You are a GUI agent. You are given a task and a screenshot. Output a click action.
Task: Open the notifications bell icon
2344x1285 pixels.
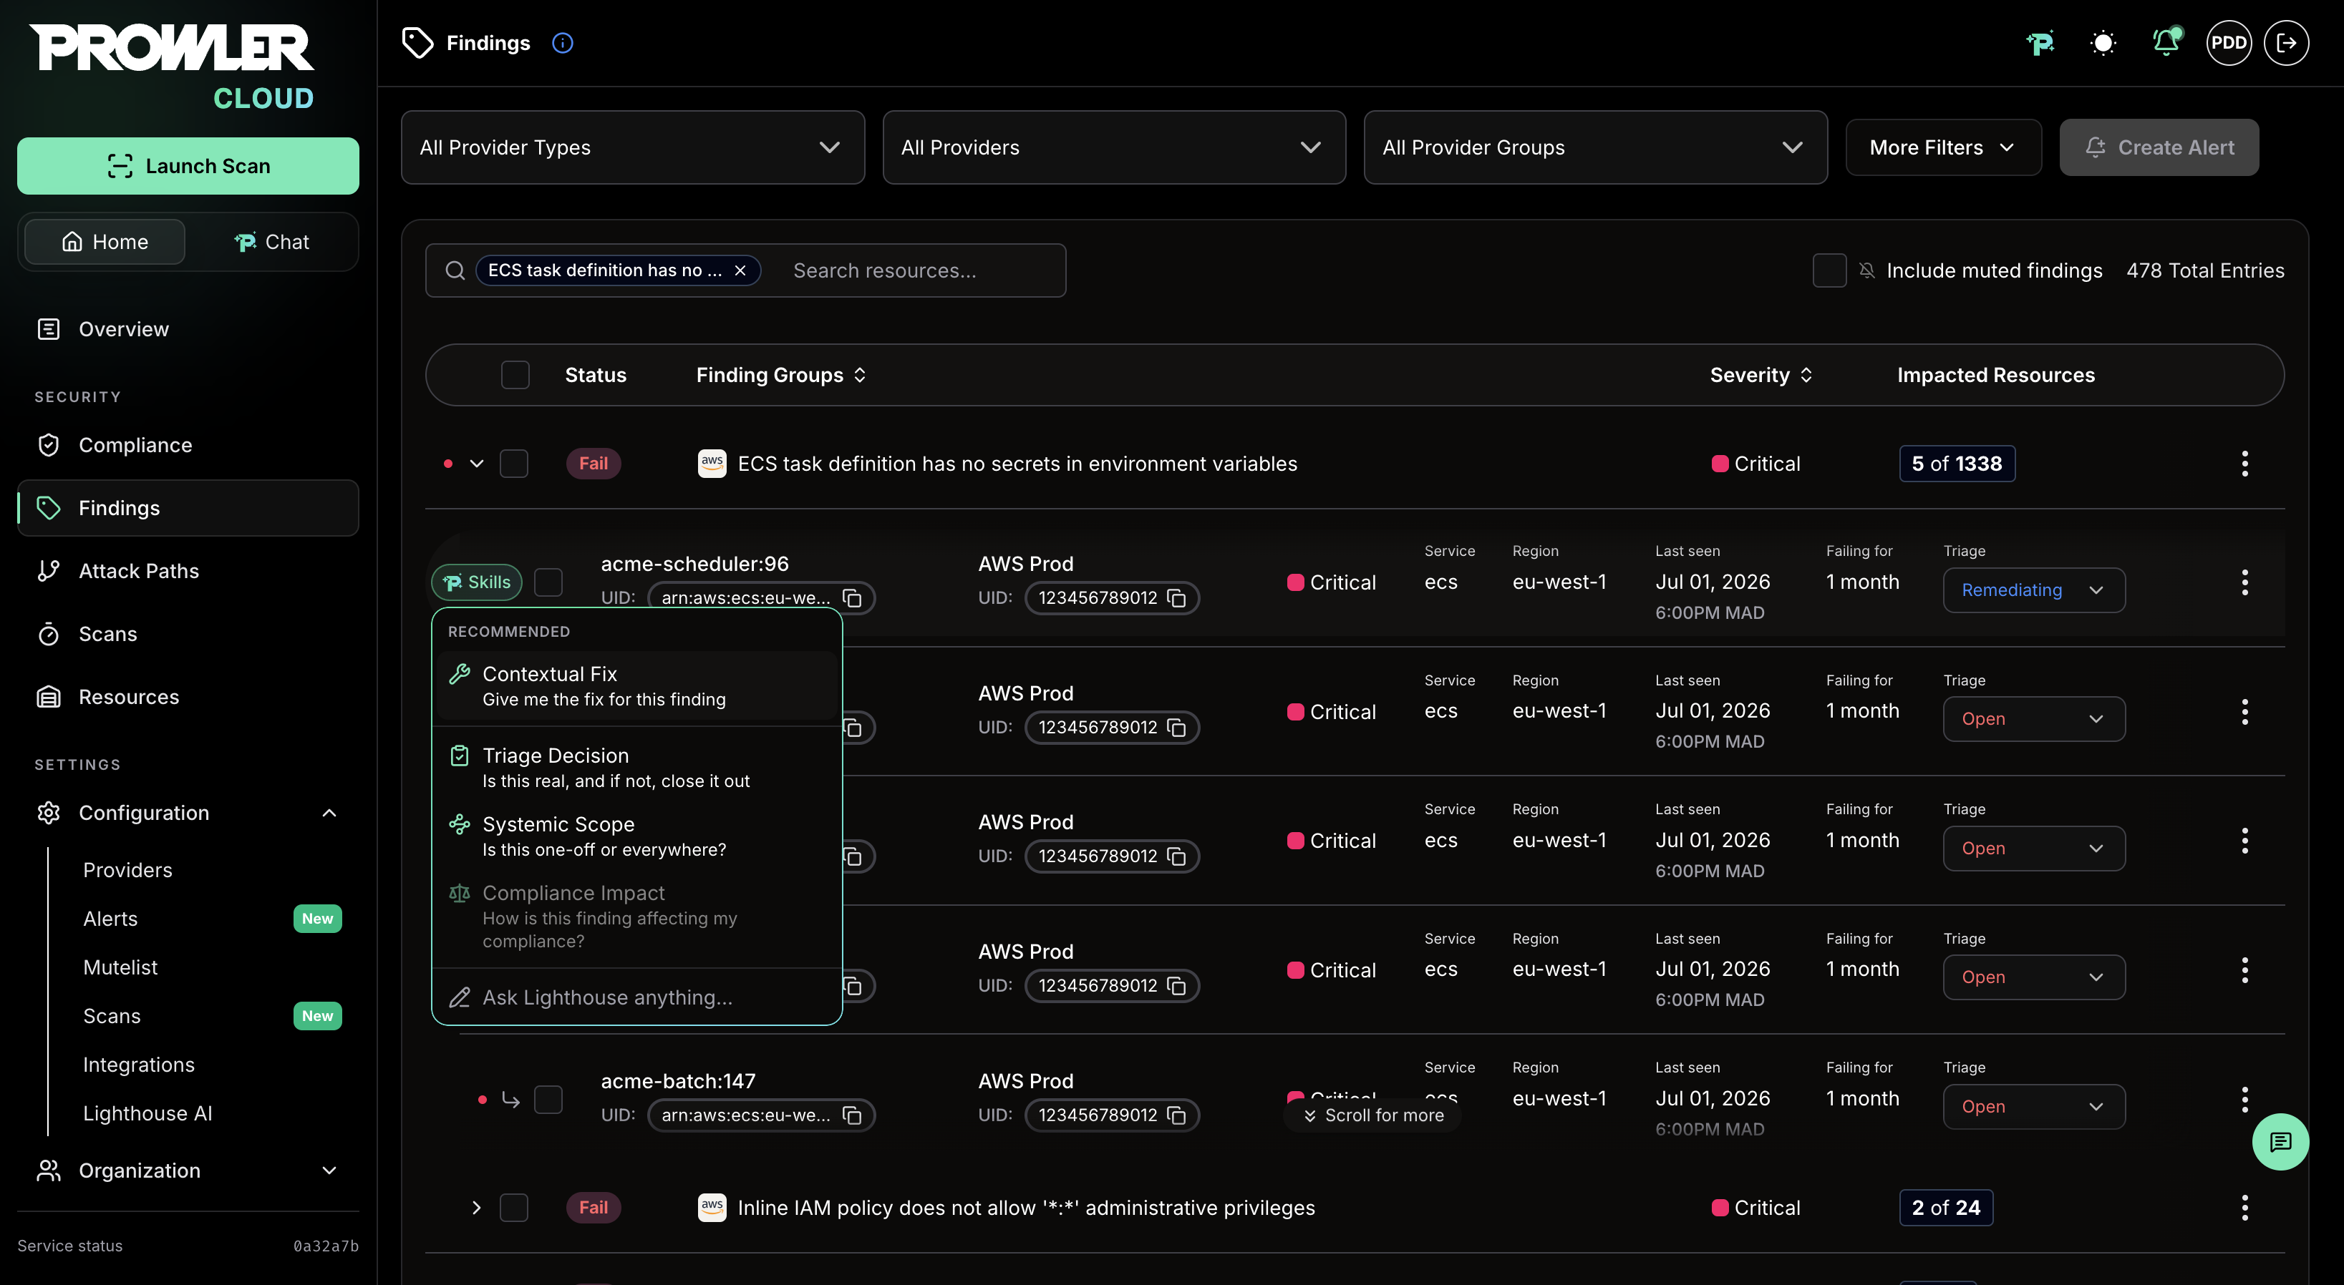[x=2166, y=43]
